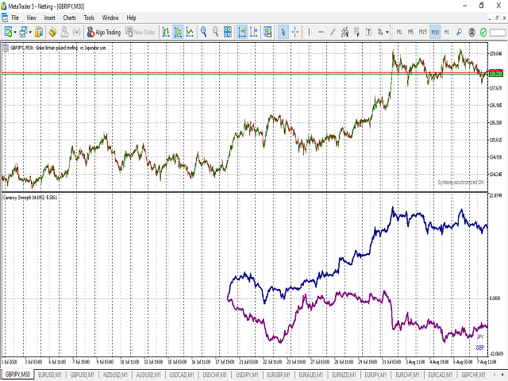Select the crosshair tool
The width and height of the screenshot is (508, 381).
(295, 33)
